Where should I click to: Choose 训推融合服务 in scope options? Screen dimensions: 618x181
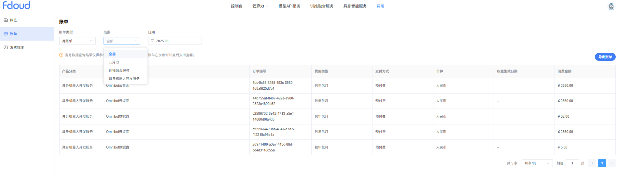click(119, 71)
